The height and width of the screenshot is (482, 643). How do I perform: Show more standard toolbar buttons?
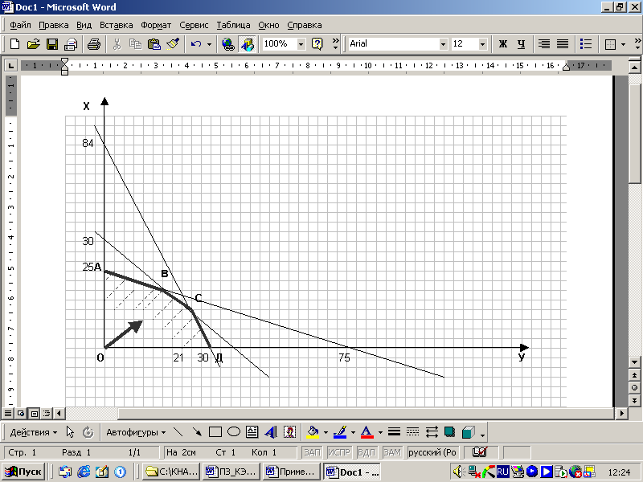[x=336, y=44]
